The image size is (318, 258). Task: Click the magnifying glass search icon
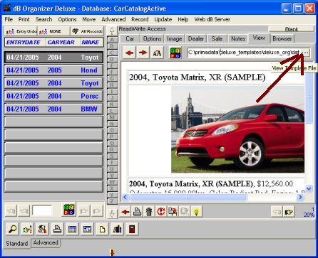12,229
